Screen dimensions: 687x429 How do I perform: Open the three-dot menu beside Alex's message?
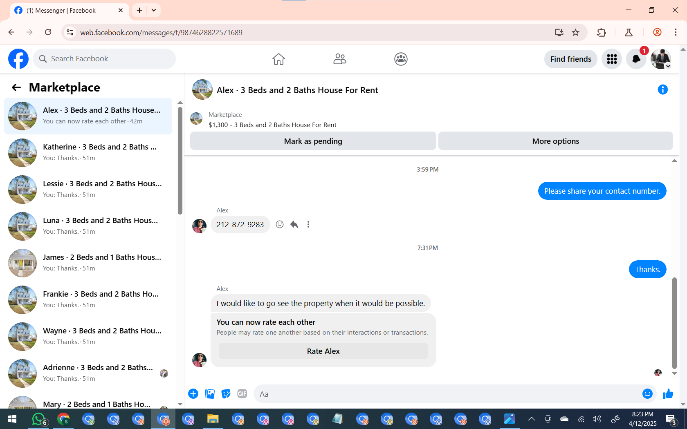(x=308, y=224)
